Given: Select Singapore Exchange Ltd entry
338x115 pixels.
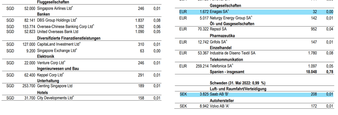Looking at the screenshot, I should click(x=57, y=51).
